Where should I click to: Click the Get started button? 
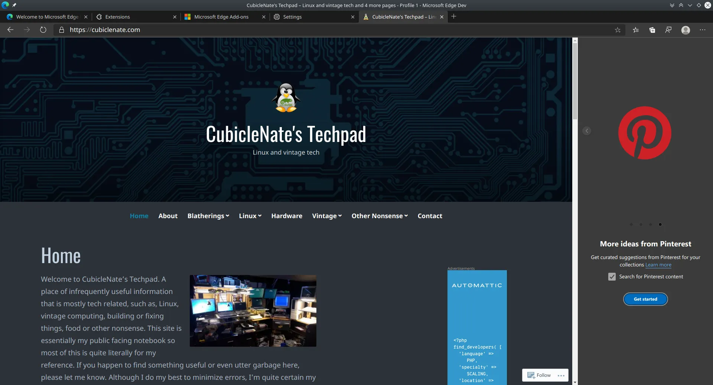[x=645, y=299]
